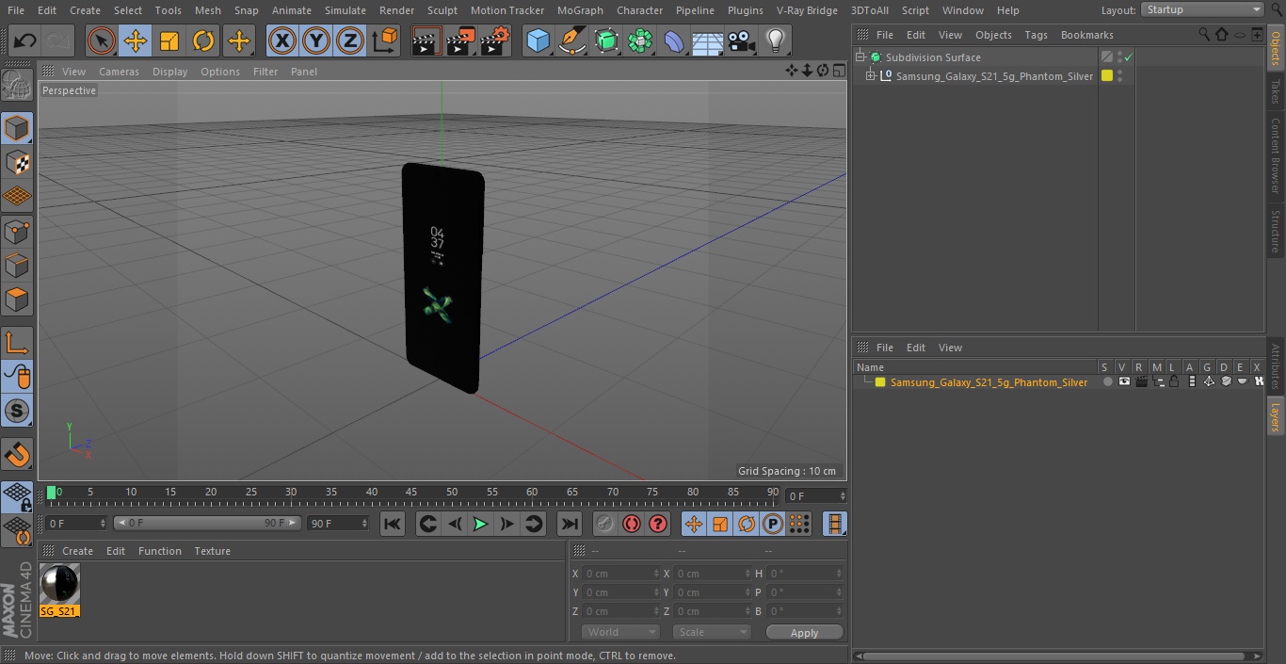Open Object Manager Bookmarks menu
The image size is (1286, 664).
1086,35
